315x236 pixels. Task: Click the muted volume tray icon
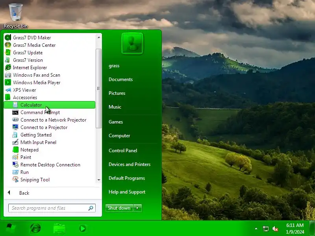275,229
